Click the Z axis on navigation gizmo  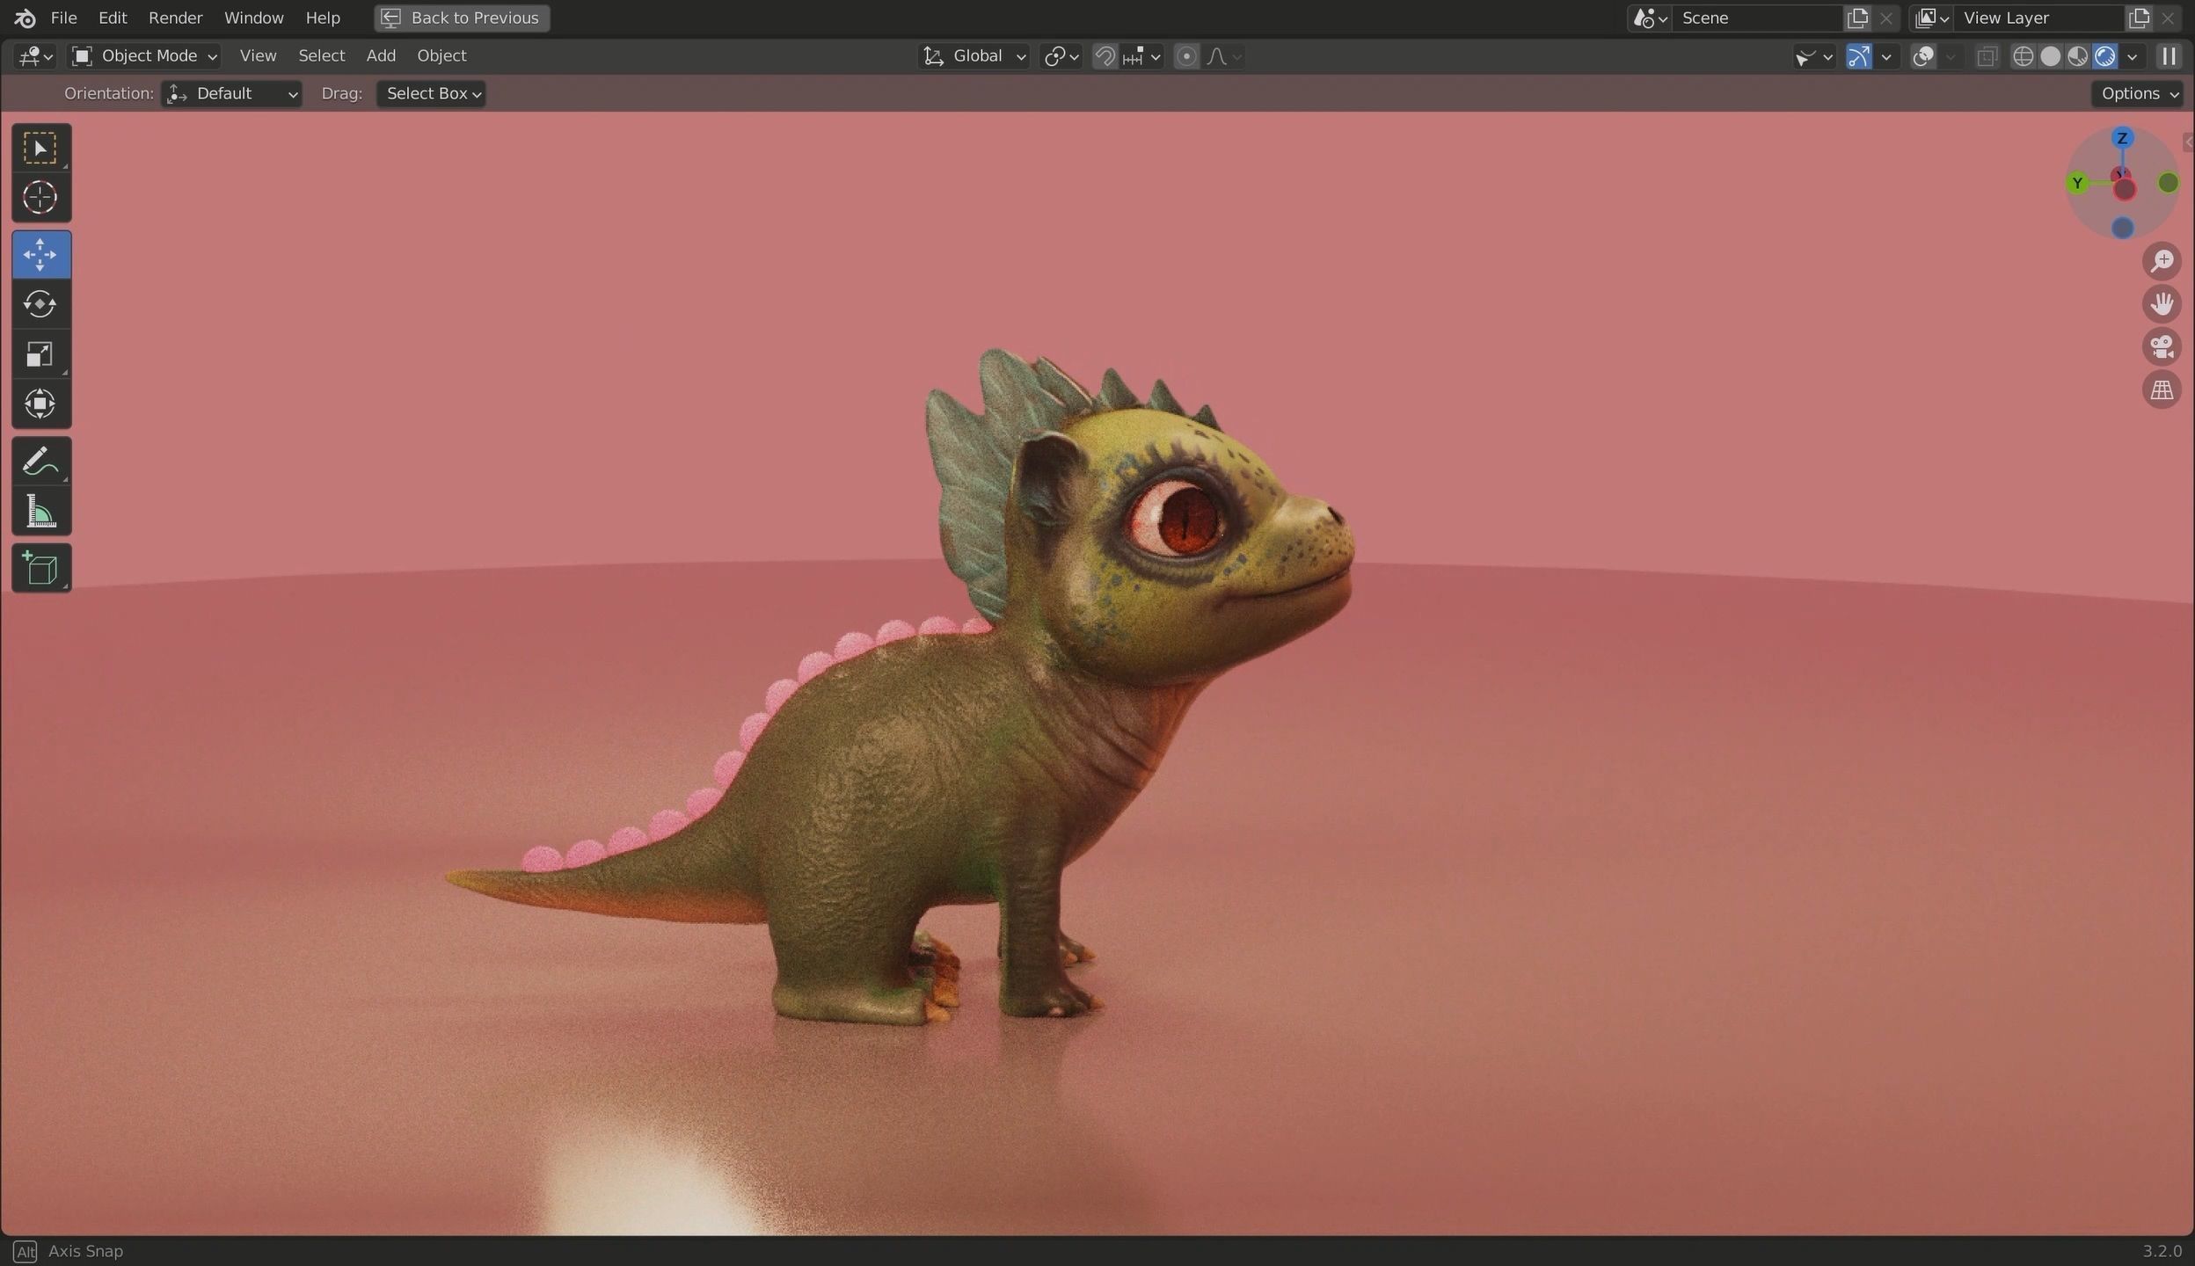click(x=2122, y=138)
